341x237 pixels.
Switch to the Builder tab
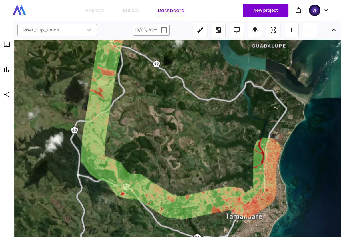point(131,11)
